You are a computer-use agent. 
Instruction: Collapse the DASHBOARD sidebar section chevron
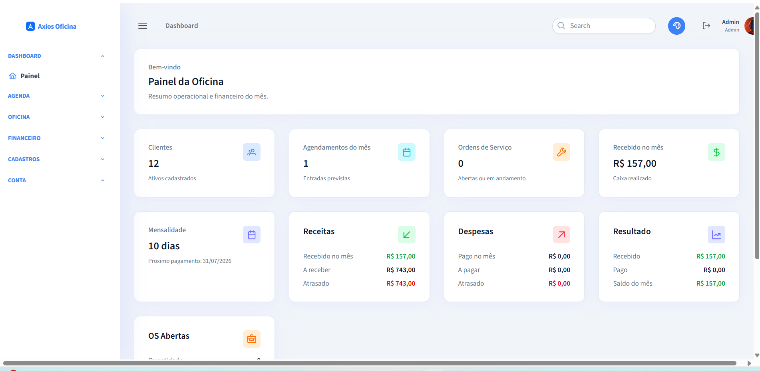103,56
